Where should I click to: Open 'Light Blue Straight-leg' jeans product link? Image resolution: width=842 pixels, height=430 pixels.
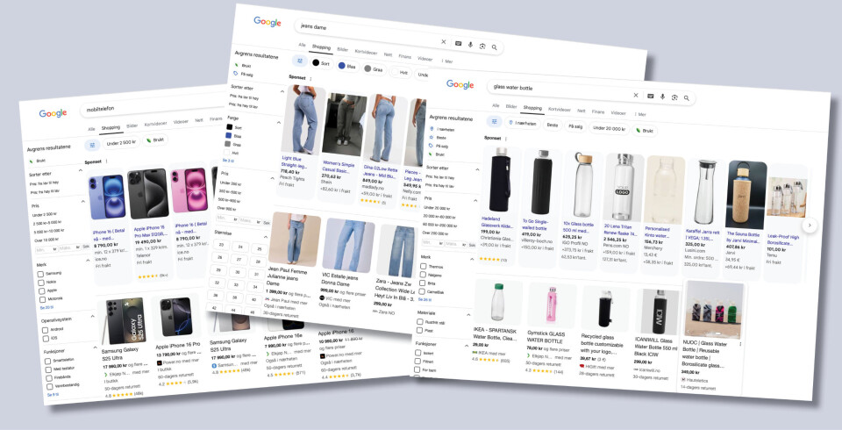click(293, 161)
